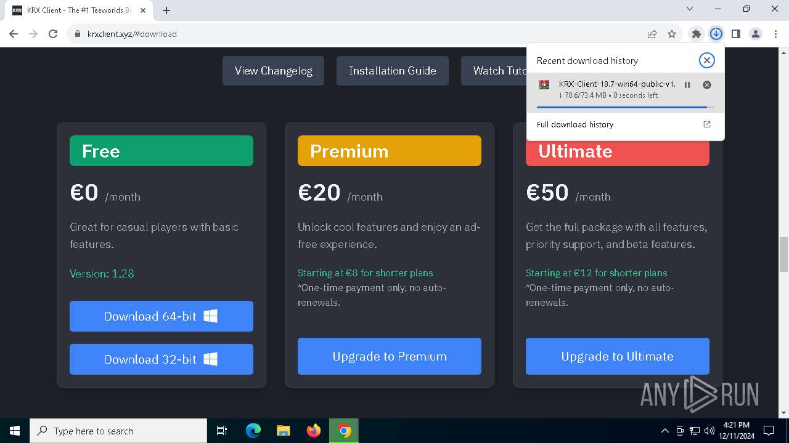Click the address bar URL

tap(132, 34)
